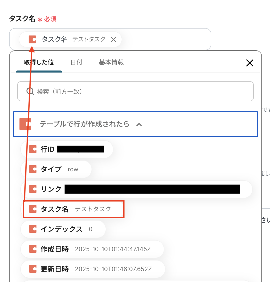
Task: Close the value picker panel
Action: coord(250,63)
